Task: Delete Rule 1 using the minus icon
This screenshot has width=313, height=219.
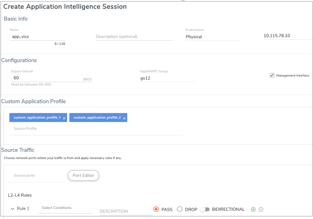Action: point(261,210)
